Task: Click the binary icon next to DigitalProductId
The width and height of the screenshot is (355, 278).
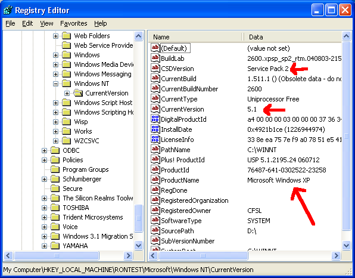Action: click(x=155, y=119)
